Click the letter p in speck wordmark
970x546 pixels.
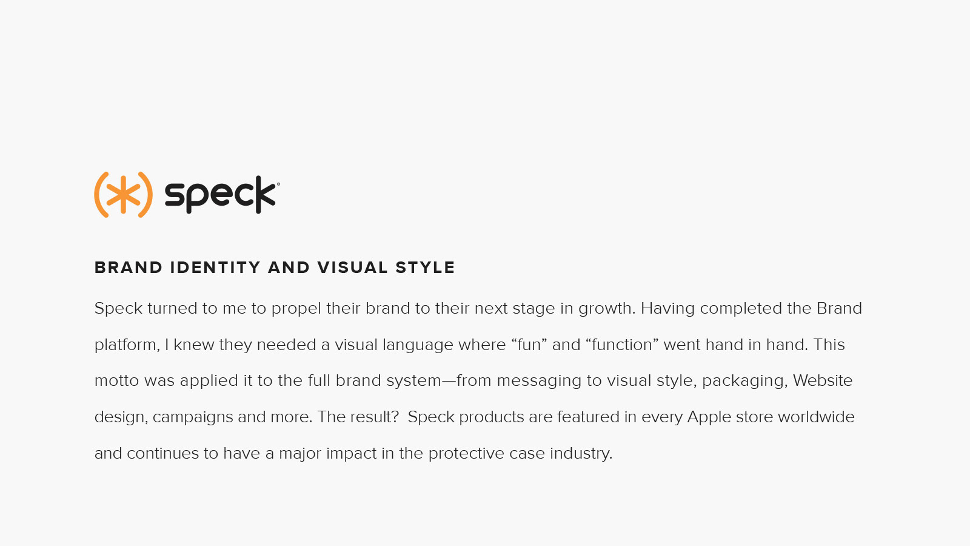click(x=197, y=198)
